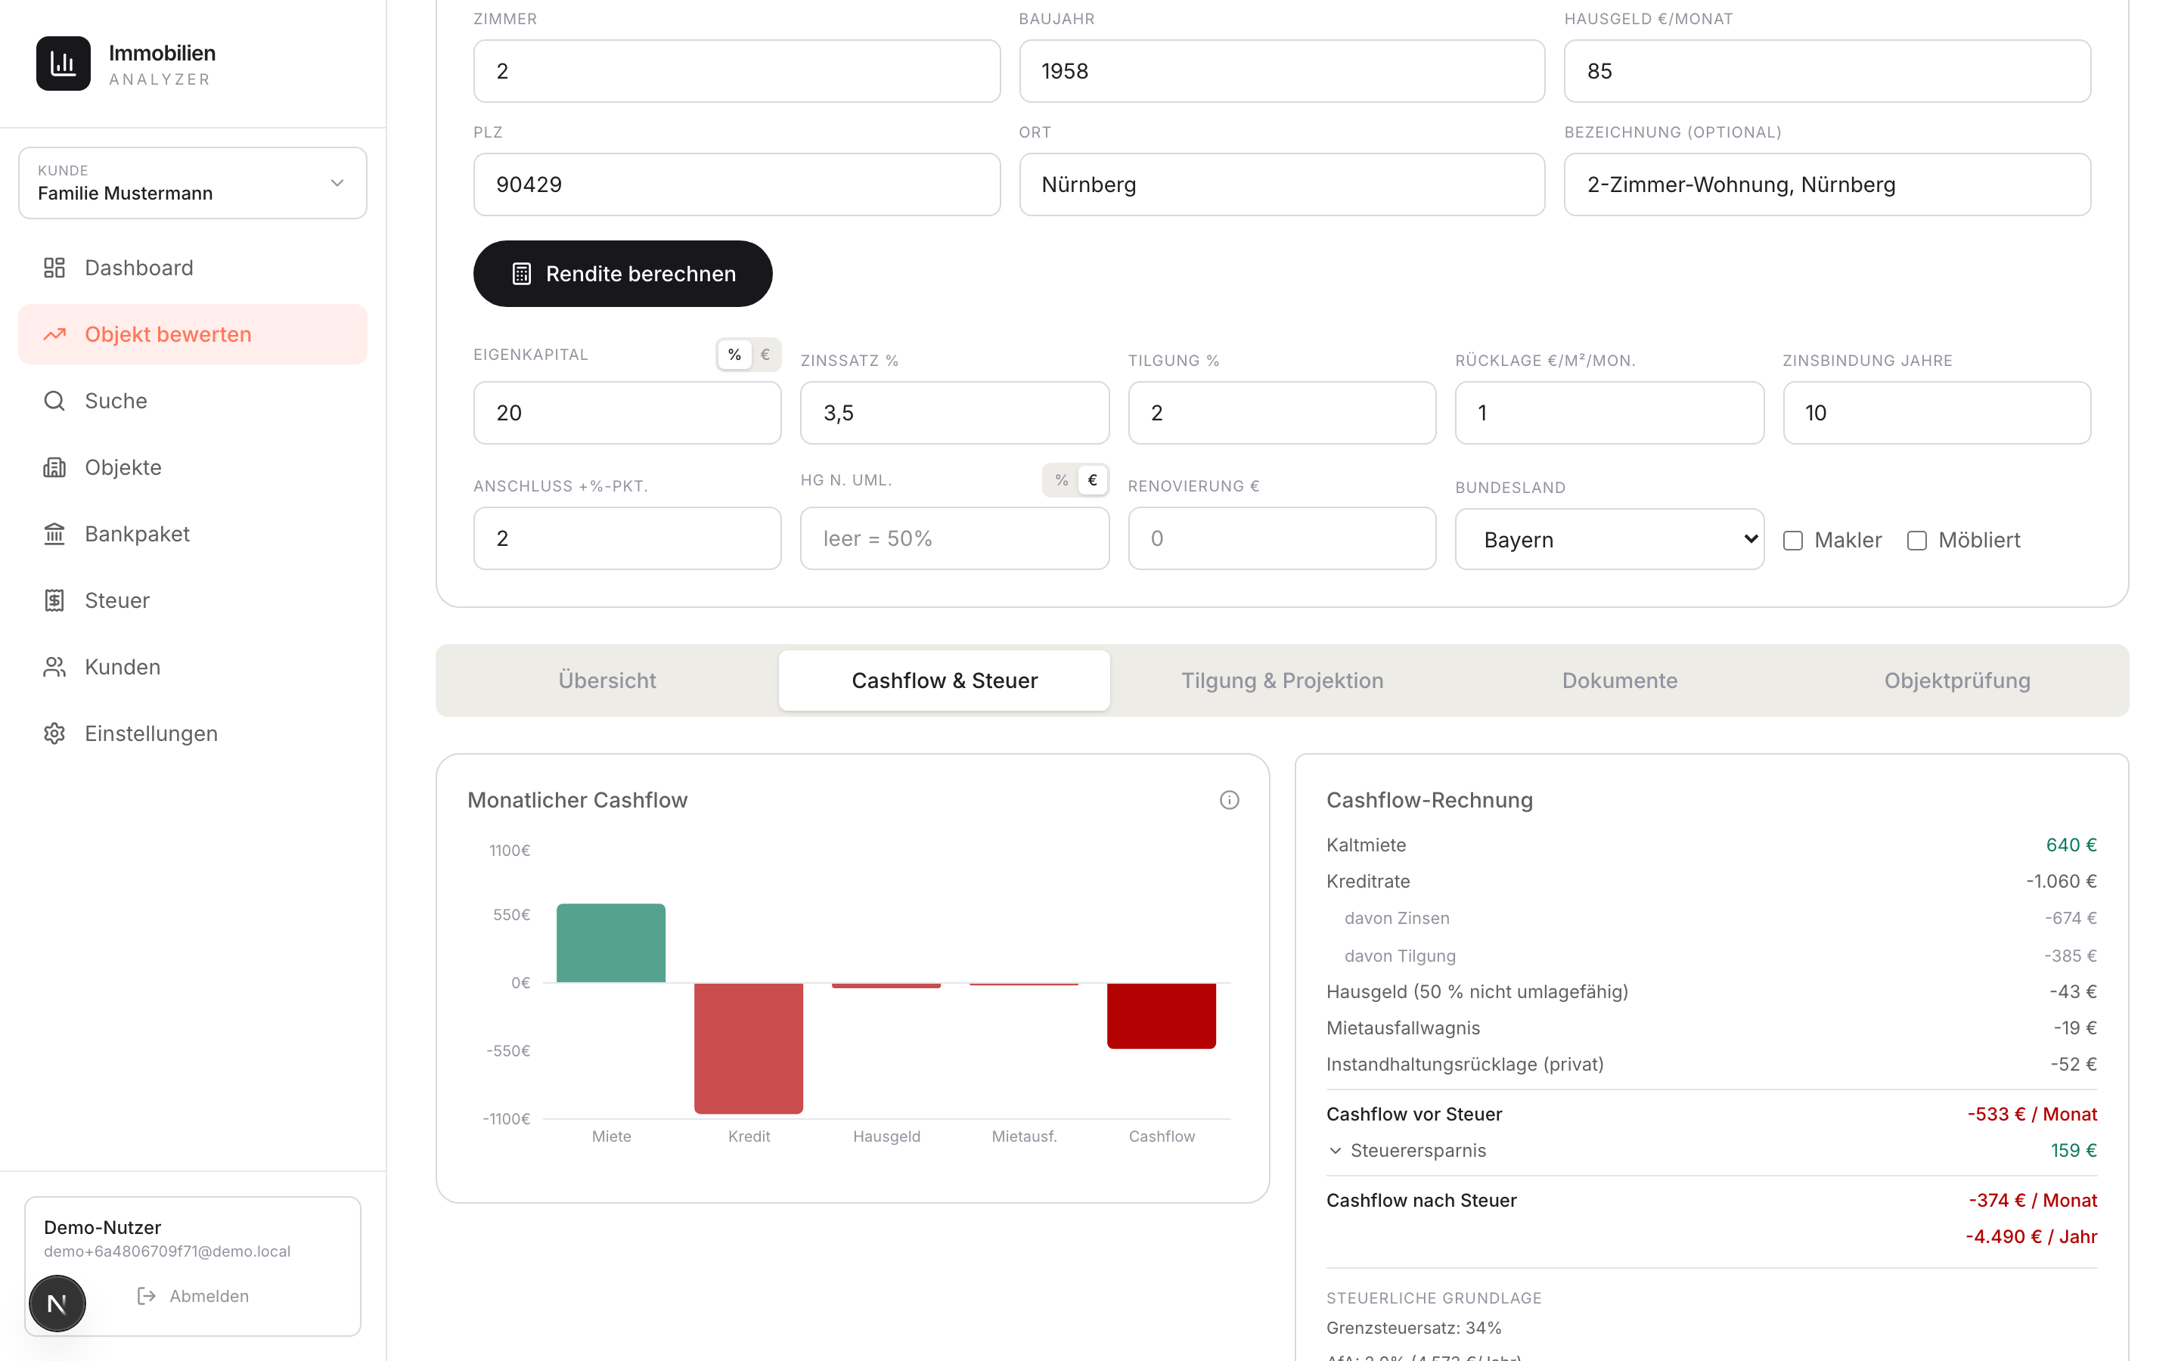This screenshot has height=1361, width=2178.
Task: Open Steuer receipt icon
Action: (54, 600)
